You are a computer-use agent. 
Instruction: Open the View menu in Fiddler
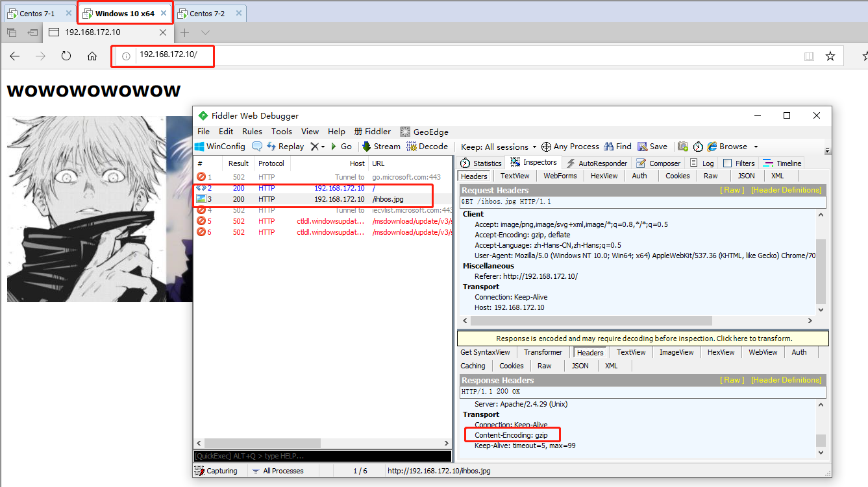(x=310, y=131)
